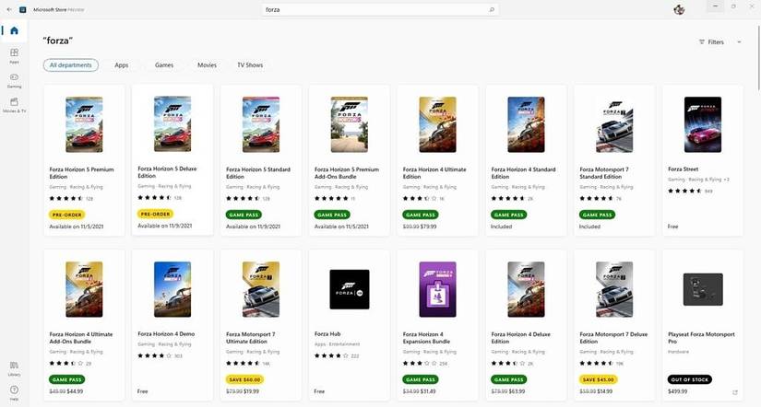The height and width of the screenshot is (407, 761).
Task: Open the Help sidebar icon
Action: [x=14, y=392]
